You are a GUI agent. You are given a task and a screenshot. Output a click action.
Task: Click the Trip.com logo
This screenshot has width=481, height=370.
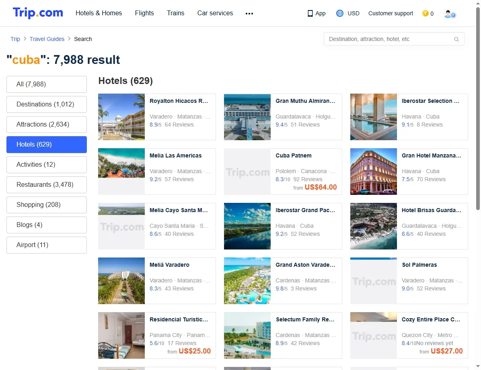38,13
